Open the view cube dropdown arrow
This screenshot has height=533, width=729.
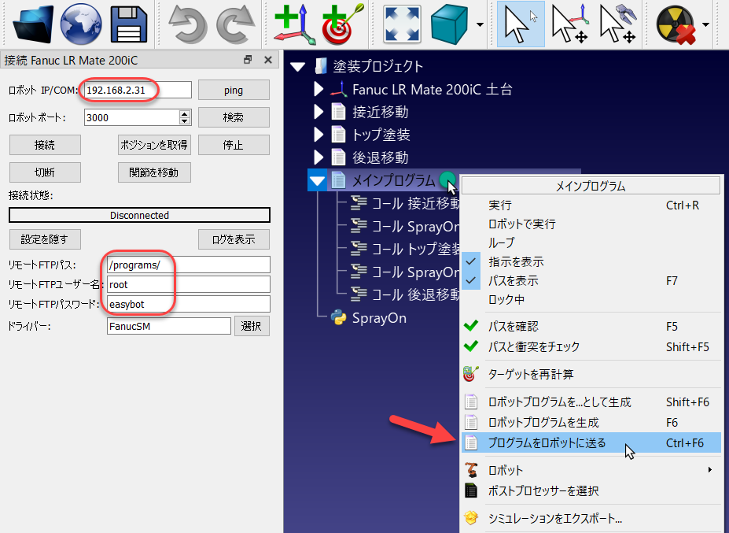(x=480, y=24)
